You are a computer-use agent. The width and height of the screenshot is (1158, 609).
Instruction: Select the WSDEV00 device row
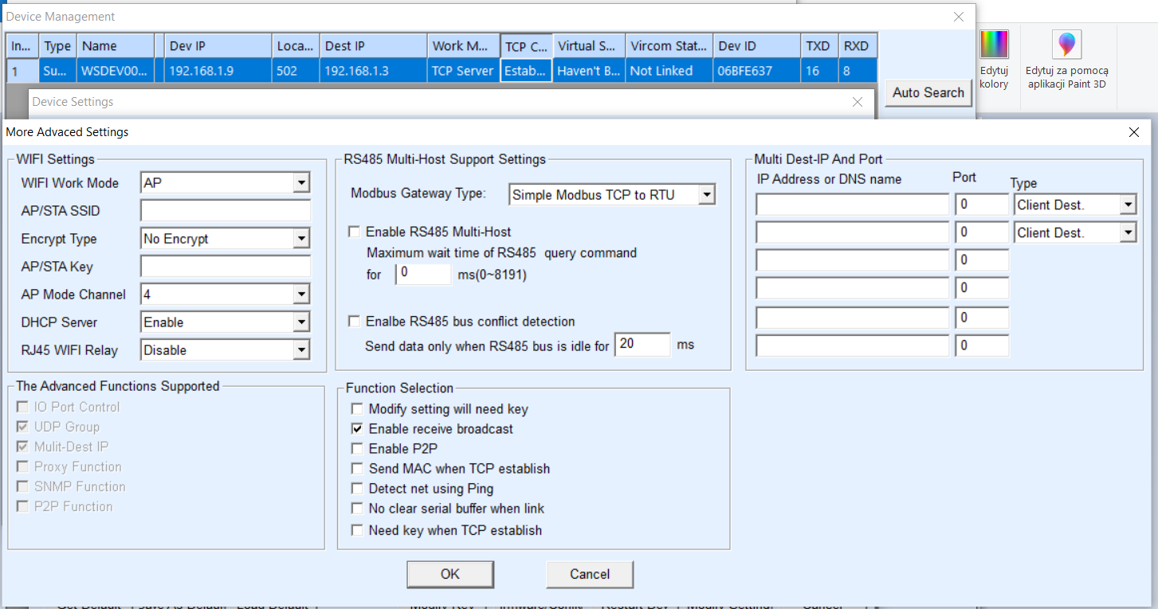(116, 70)
